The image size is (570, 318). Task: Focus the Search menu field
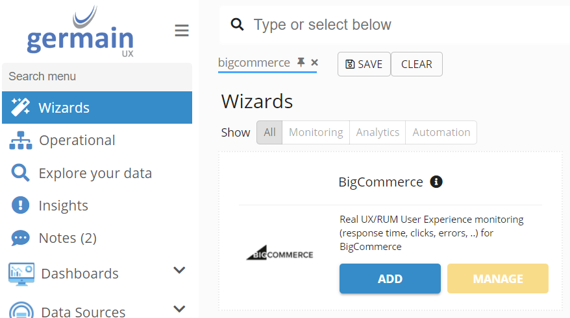coord(97,76)
